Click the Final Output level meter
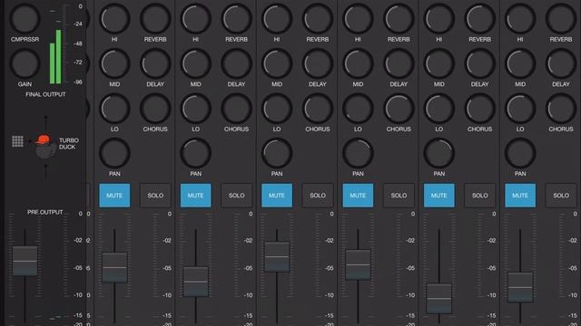The width and height of the screenshot is (581, 326). (x=56, y=56)
